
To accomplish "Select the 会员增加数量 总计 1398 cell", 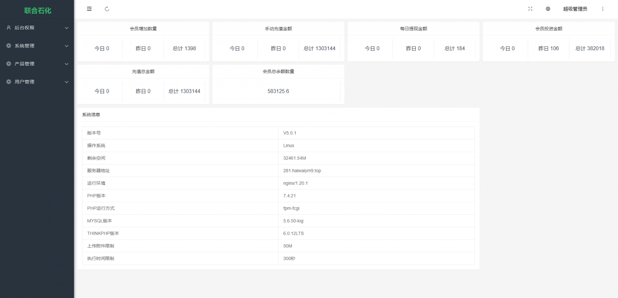I will [x=184, y=48].
